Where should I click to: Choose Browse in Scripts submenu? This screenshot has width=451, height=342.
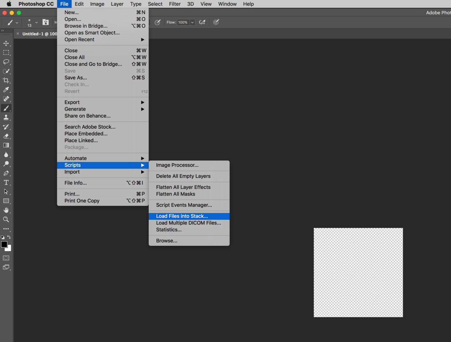click(189, 240)
